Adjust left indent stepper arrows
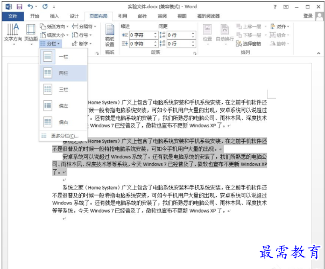 pos(156,35)
